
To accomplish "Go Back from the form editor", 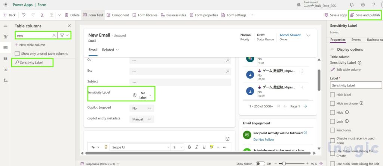I will click(9, 15).
